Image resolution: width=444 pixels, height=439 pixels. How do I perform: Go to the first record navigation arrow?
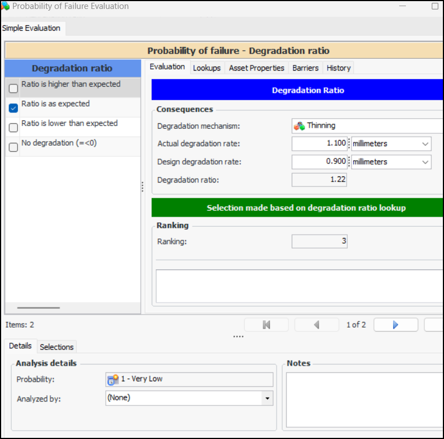[267, 325]
